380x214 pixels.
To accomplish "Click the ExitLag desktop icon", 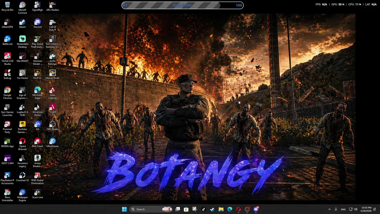I will pos(7,75).
